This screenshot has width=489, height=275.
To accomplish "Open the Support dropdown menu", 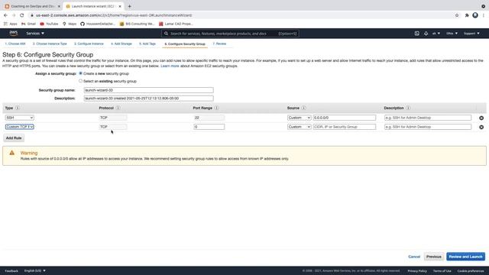I will coord(471,34).
